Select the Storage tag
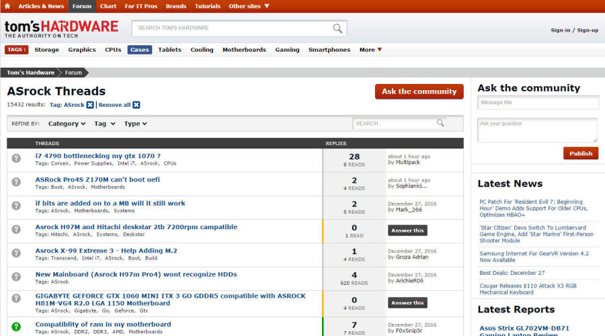Viewport: 605px width, 336px height. pos(46,50)
